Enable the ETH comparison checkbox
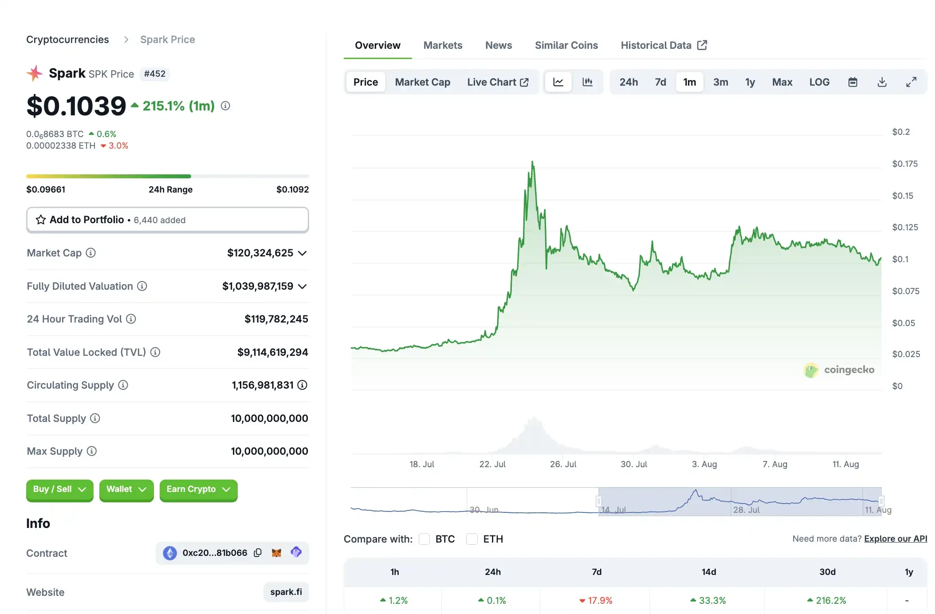The width and height of the screenshot is (935, 614). tap(472, 539)
